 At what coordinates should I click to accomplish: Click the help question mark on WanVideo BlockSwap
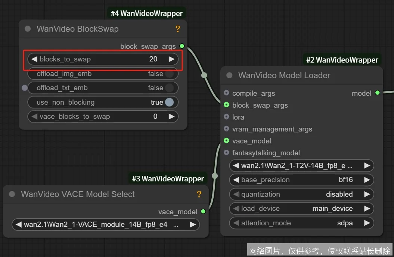[178, 29]
